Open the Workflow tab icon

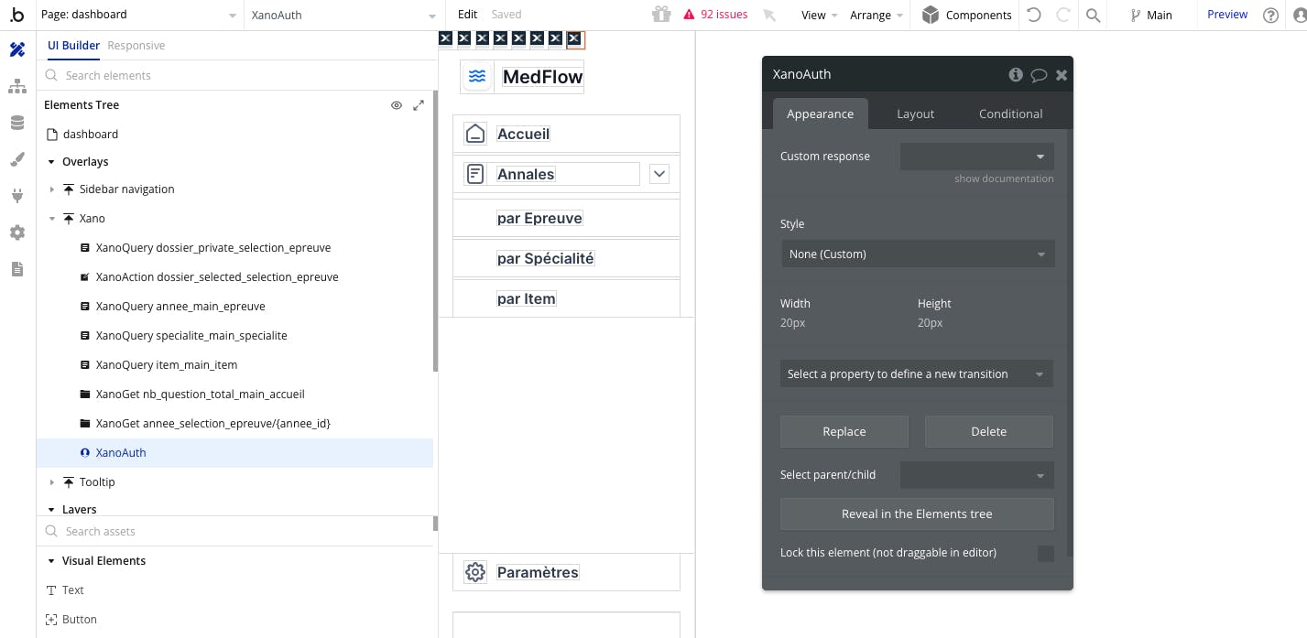pyautogui.click(x=17, y=87)
